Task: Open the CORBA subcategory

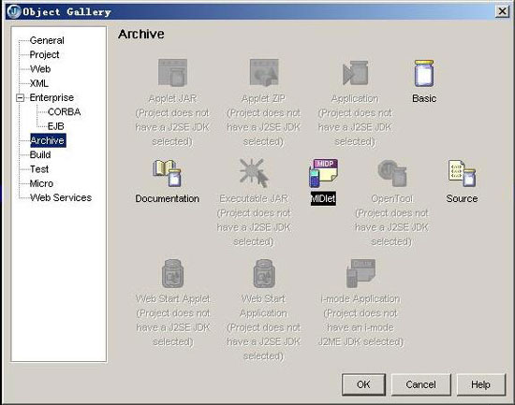Action: tap(64, 112)
